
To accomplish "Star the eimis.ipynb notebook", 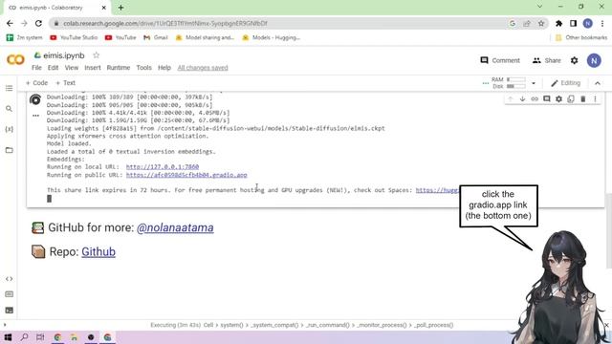I will (x=96, y=55).
